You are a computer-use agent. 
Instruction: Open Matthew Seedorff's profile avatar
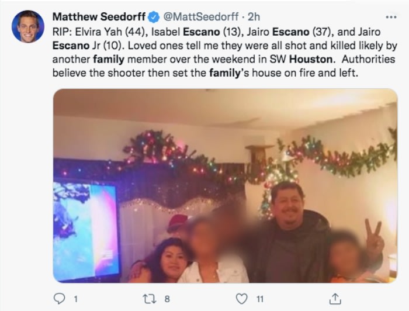pos(28,26)
